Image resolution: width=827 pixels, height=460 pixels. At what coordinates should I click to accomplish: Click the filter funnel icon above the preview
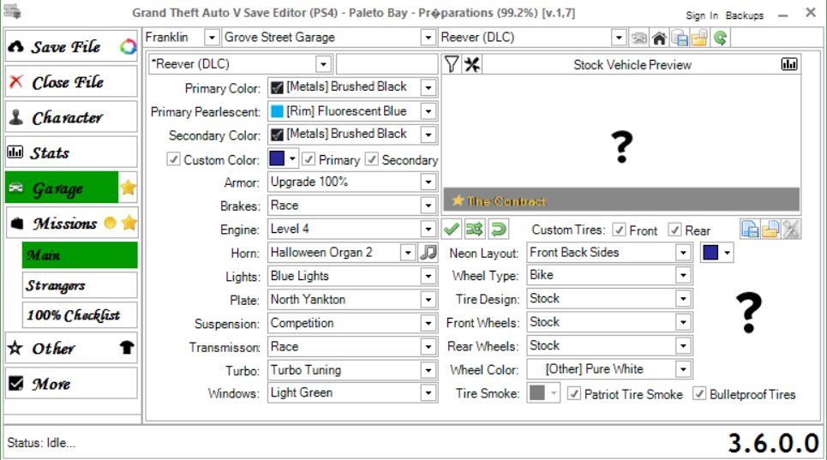tap(452, 64)
